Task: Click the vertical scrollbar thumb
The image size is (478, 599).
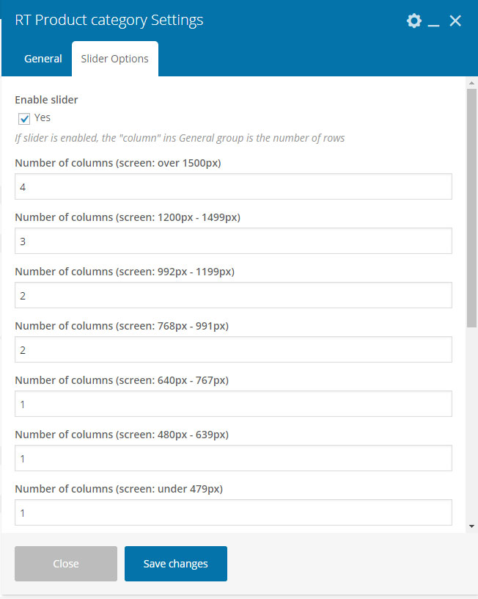Action: (x=471, y=208)
